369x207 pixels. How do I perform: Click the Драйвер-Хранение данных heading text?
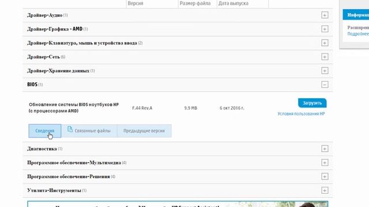tap(58, 71)
